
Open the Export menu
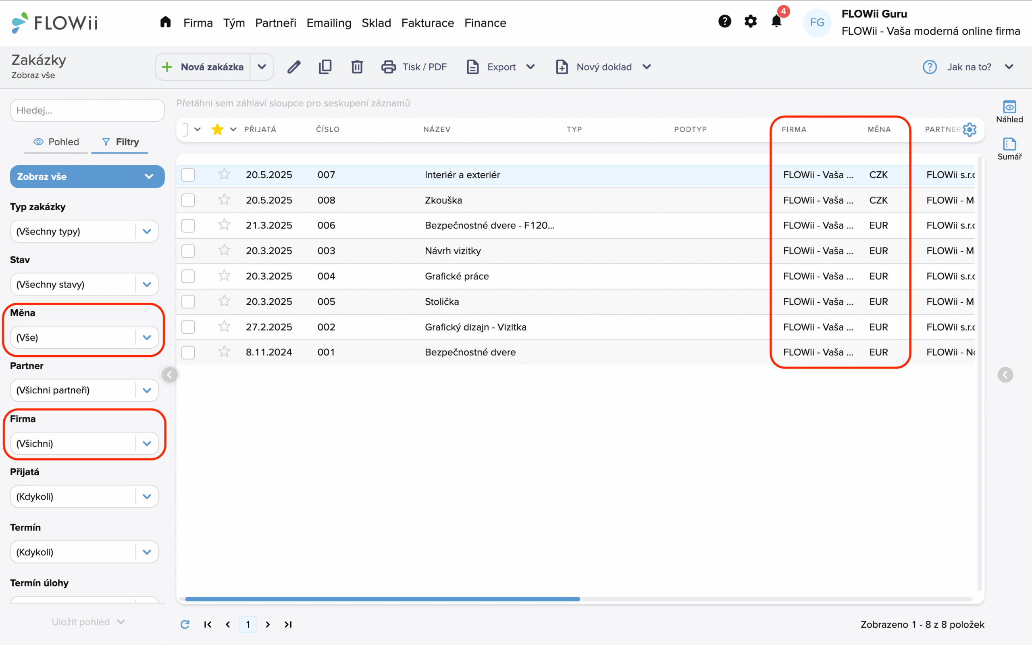501,67
